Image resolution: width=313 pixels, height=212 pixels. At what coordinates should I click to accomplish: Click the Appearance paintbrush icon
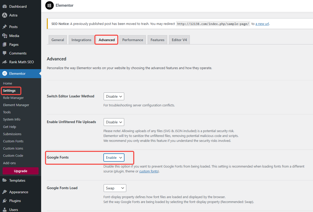point(5,192)
